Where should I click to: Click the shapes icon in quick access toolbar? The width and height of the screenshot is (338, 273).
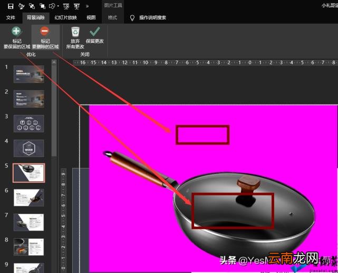52,6
